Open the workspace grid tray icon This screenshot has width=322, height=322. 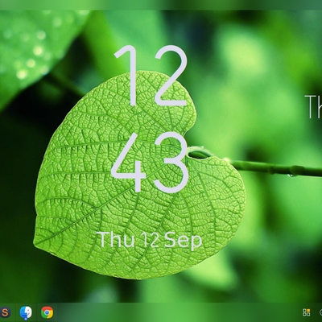[306, 312]
